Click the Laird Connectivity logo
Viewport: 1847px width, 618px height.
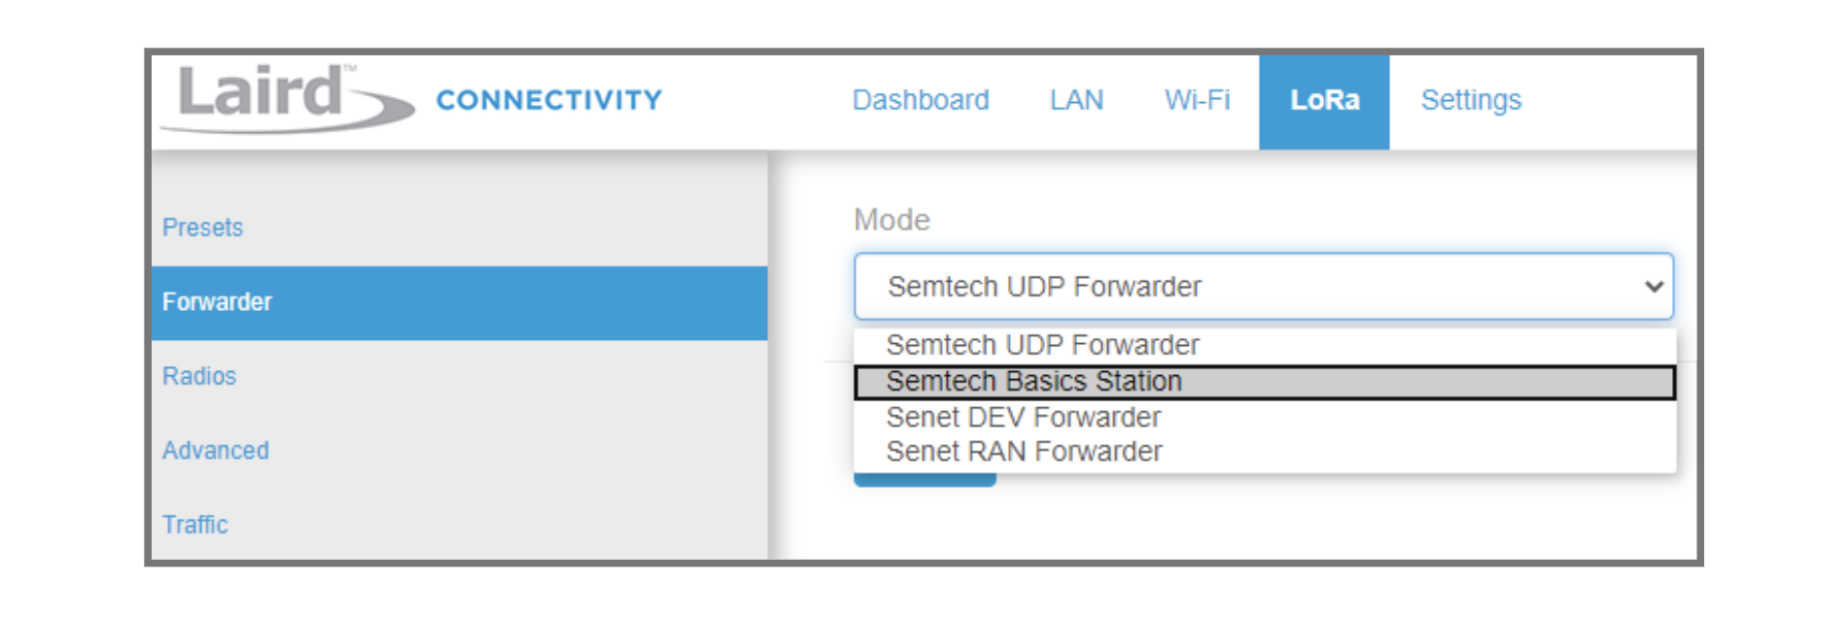292,97
